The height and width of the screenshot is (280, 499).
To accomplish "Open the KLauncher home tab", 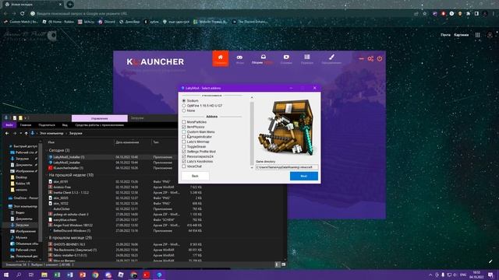I will point(221,59).
